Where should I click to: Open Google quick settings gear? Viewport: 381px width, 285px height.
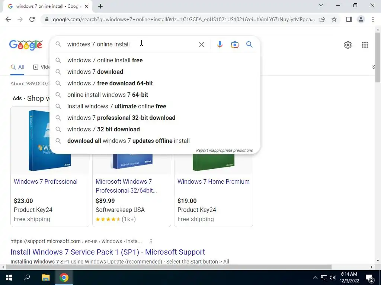348,45
